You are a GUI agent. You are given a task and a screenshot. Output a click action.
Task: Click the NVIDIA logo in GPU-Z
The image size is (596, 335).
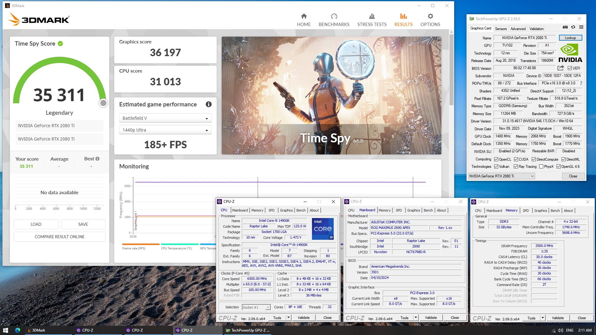coord(570,53)
